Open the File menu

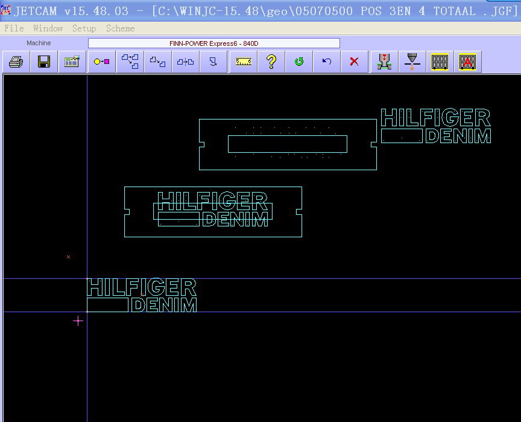pyautogui.click(x=14, y=28)
